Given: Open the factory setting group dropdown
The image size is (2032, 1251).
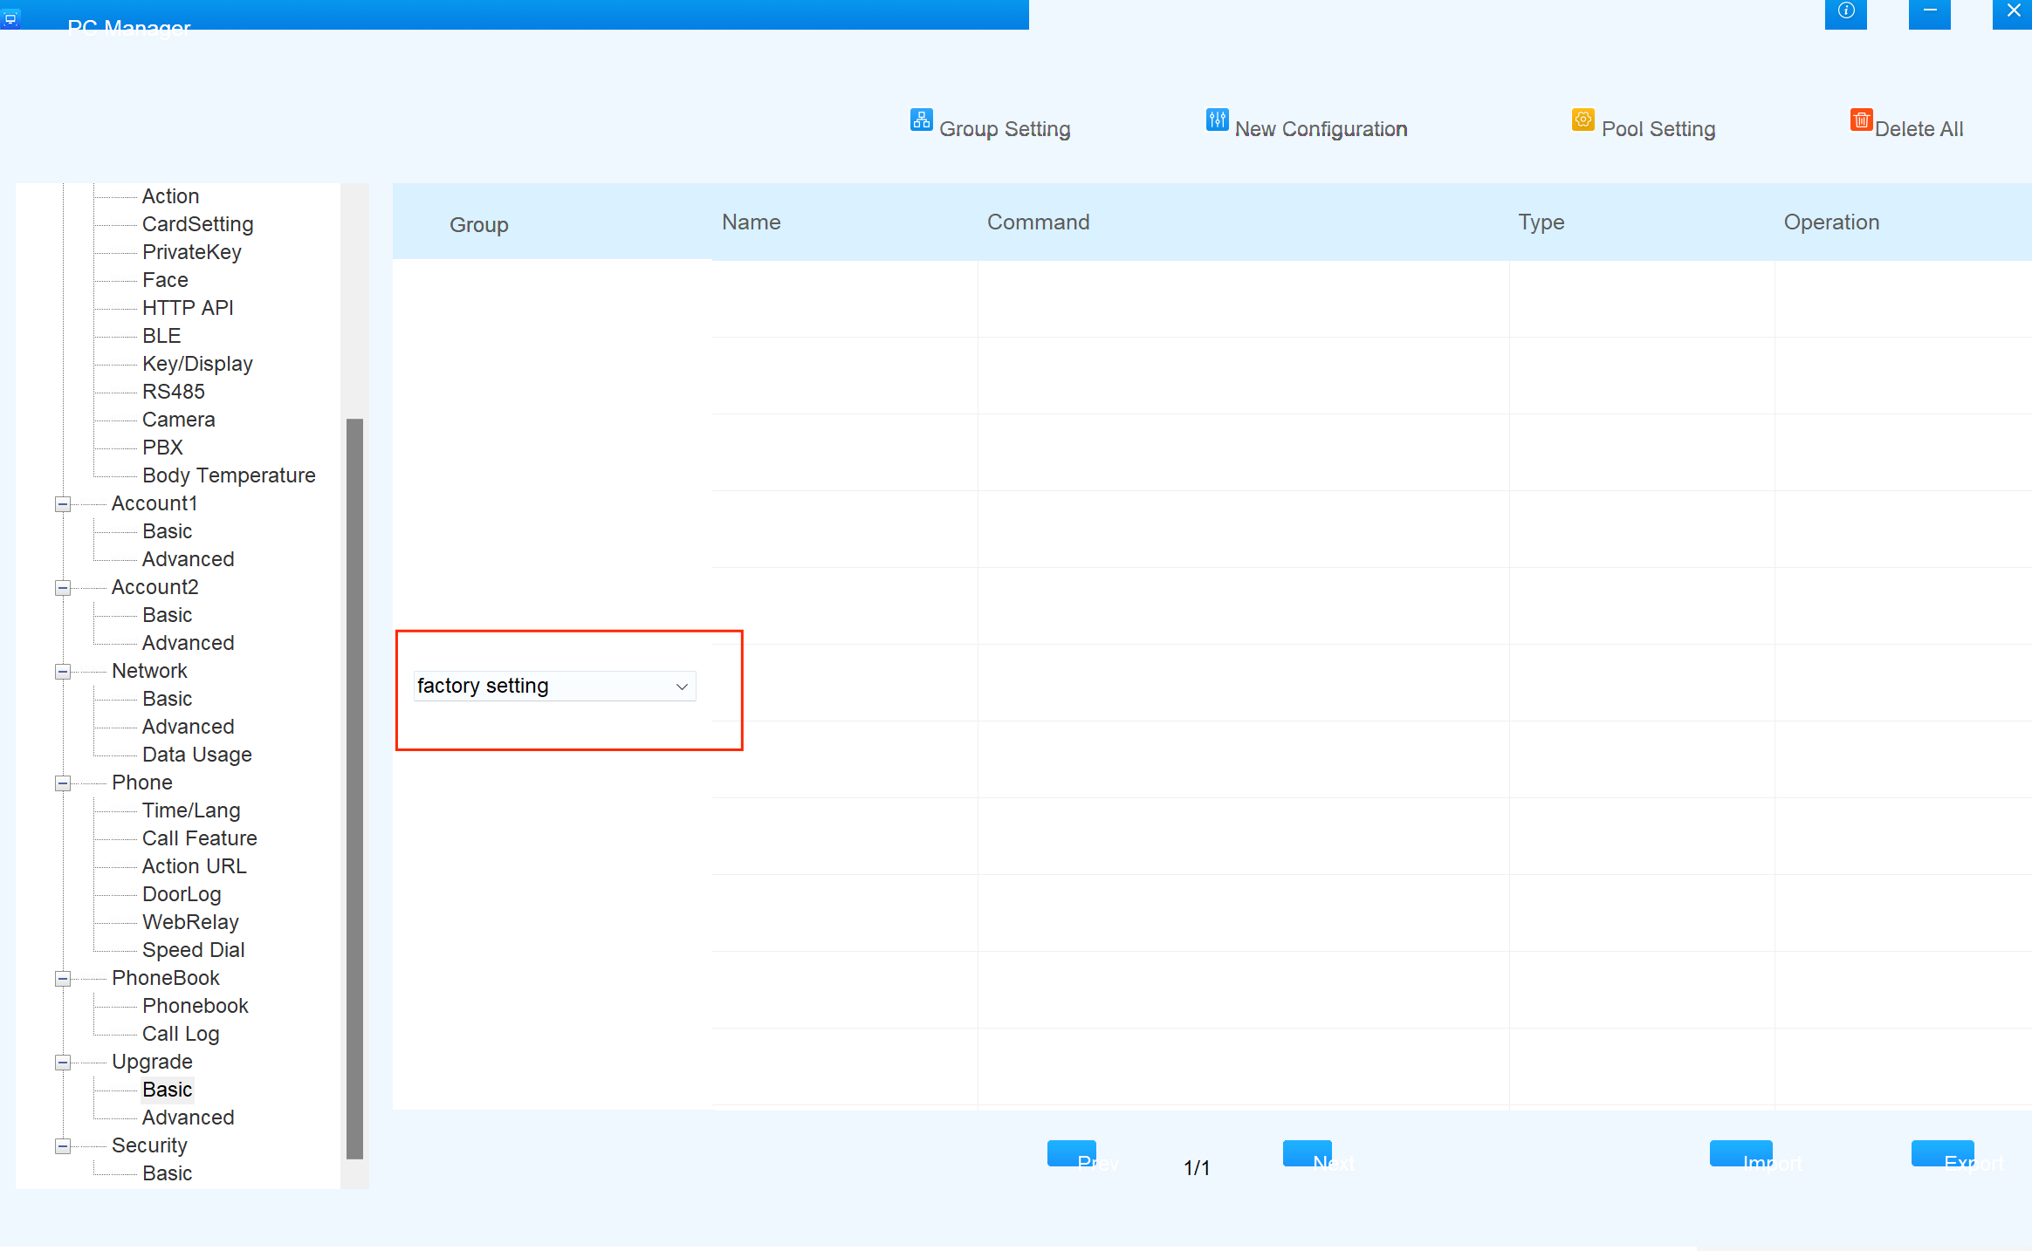Looking at the screenshot, I should pyautogui.click(x=554, y=686).
